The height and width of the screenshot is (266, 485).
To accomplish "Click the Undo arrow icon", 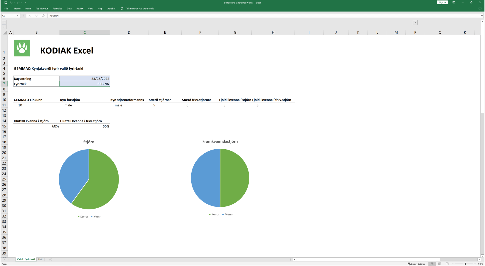I will click(x=11, y=2).
